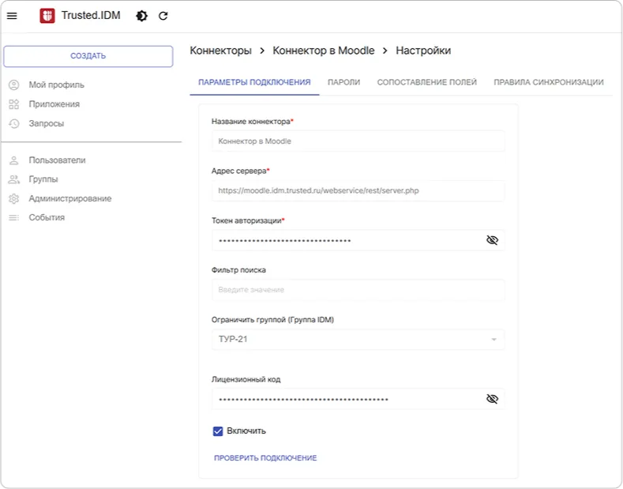Click the Коннекторы breadcrumb link
The width and height of the screenshot is (623, 489).
[x=220, y=51]
